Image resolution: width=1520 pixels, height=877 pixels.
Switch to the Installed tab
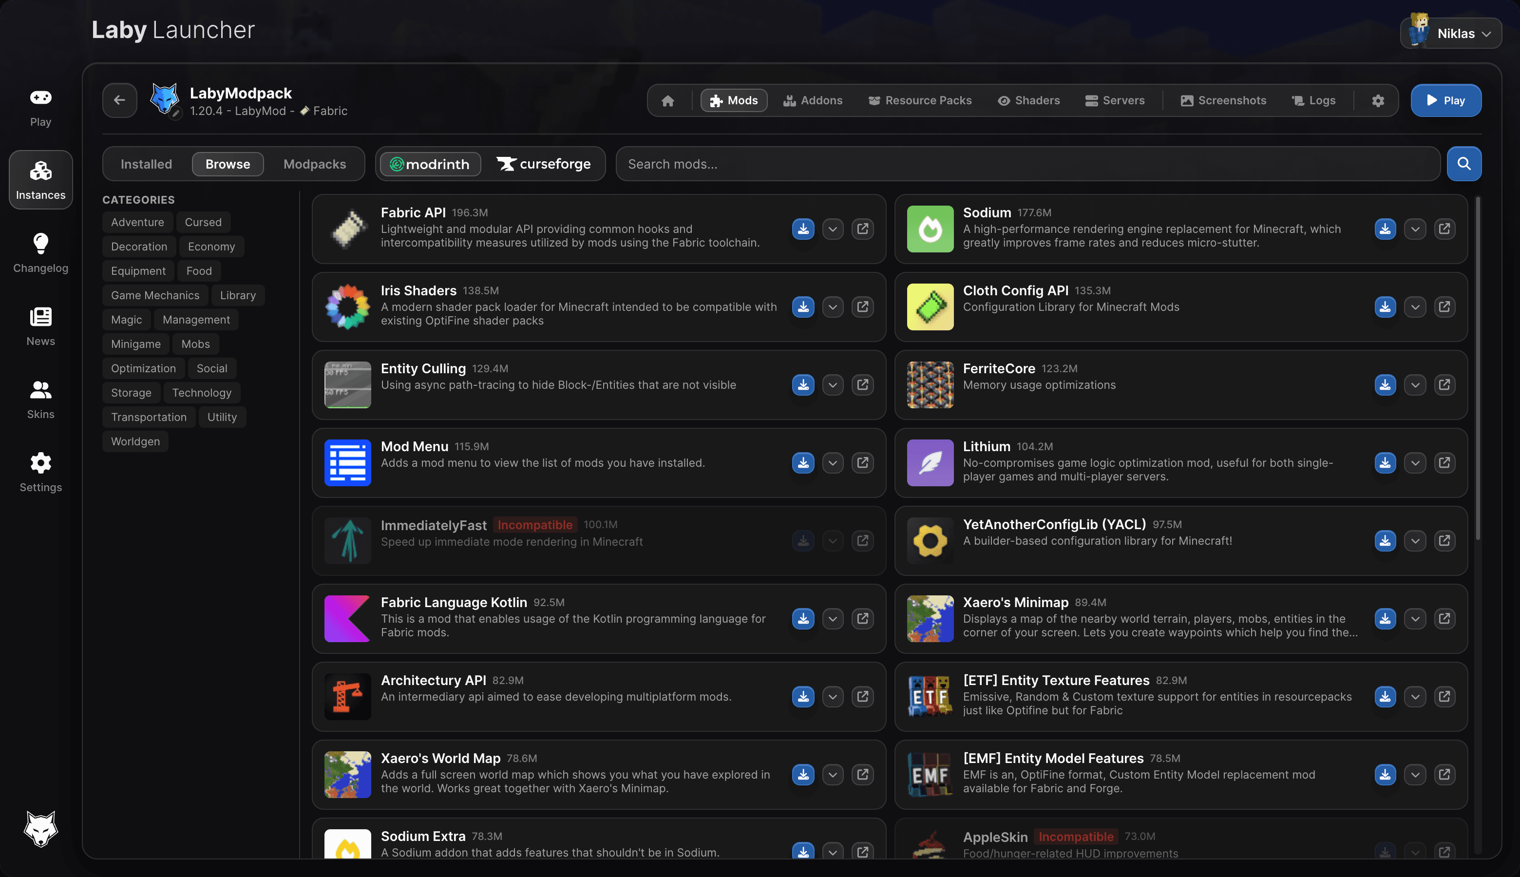[x=146, y=164]
